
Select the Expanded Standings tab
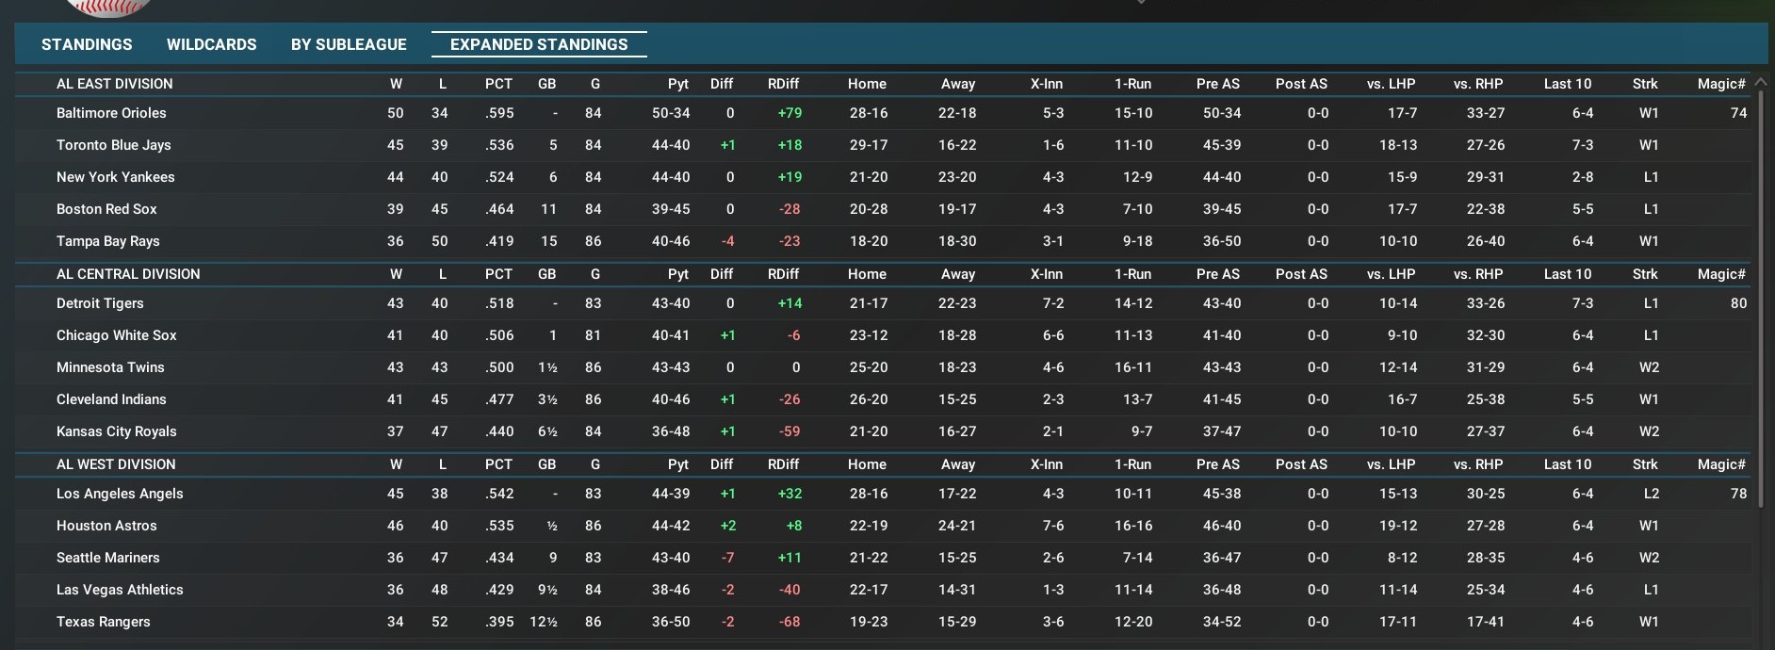(x=538, y=44)
